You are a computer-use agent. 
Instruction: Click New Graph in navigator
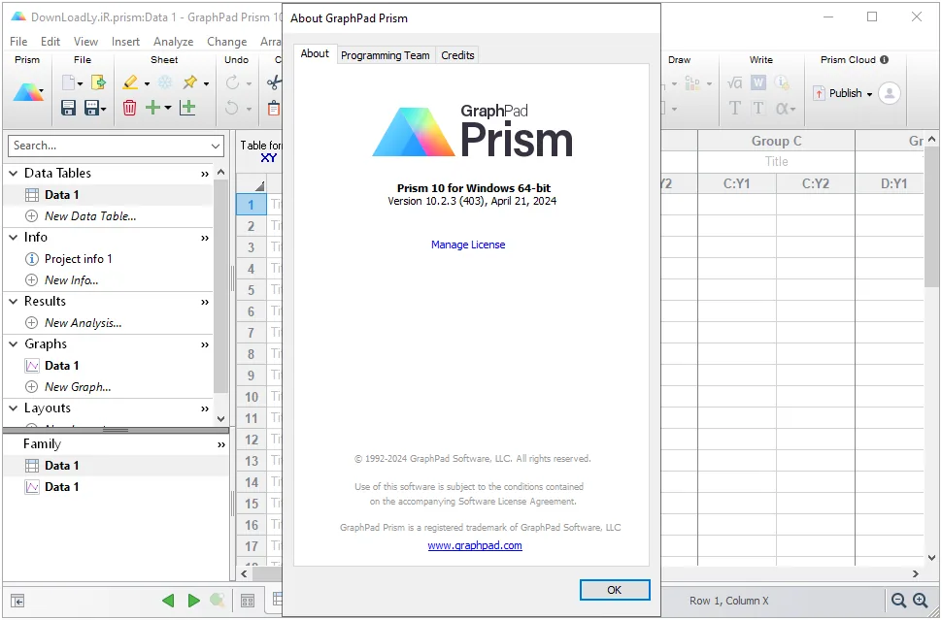(78, 387)
